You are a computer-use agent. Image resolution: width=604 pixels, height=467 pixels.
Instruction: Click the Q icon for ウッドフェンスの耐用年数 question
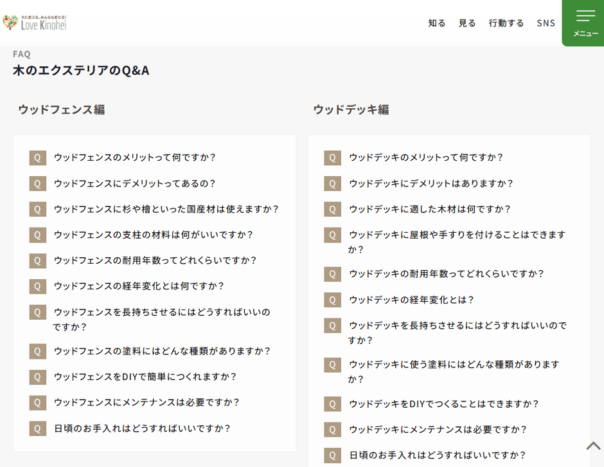click(37, 261)
